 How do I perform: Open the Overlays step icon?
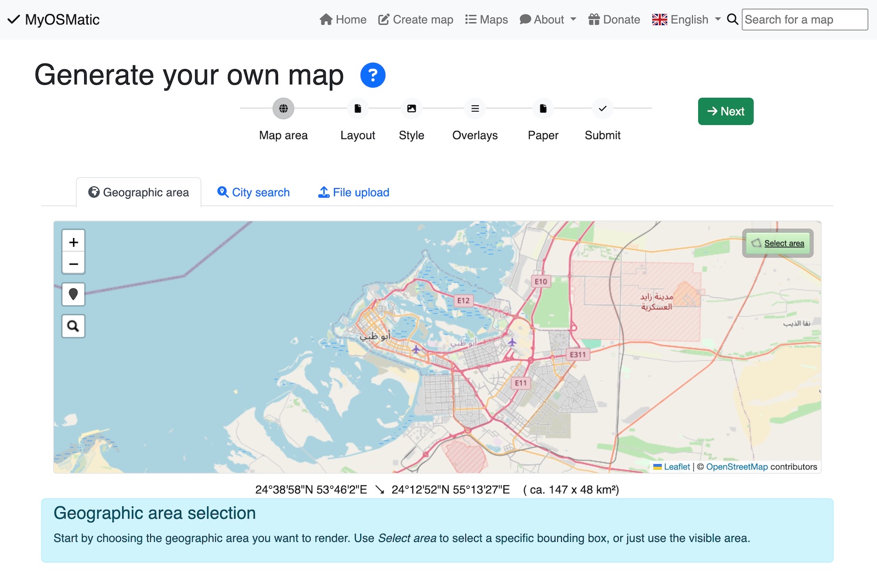click(x=475, y=108)
